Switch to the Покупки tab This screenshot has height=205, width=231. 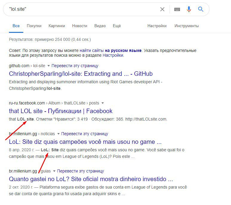[x=34, y=26]
